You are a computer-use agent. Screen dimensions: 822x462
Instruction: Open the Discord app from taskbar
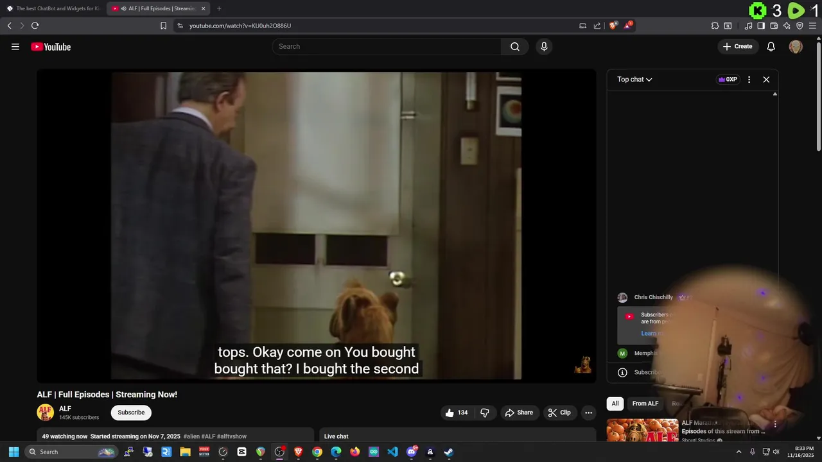coord(412,452)
